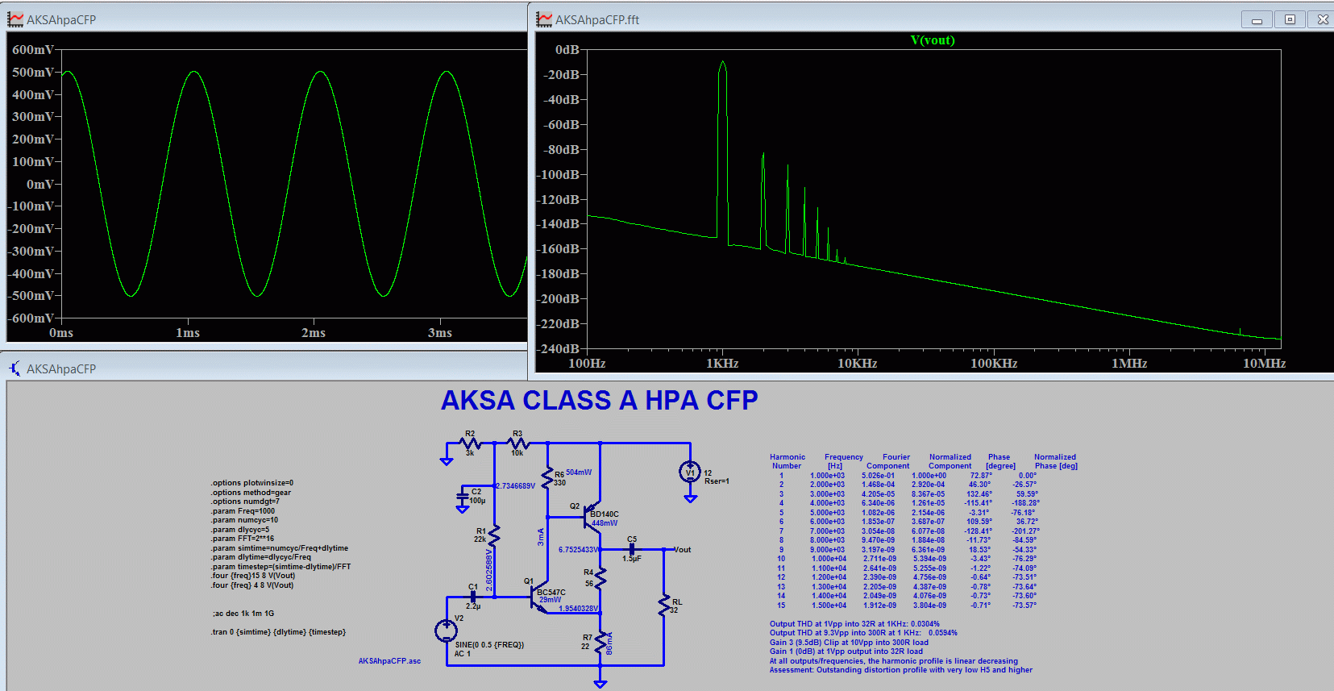
Task: Click the ;ac dec 1k 1m 1G comment
Action: 243,614
